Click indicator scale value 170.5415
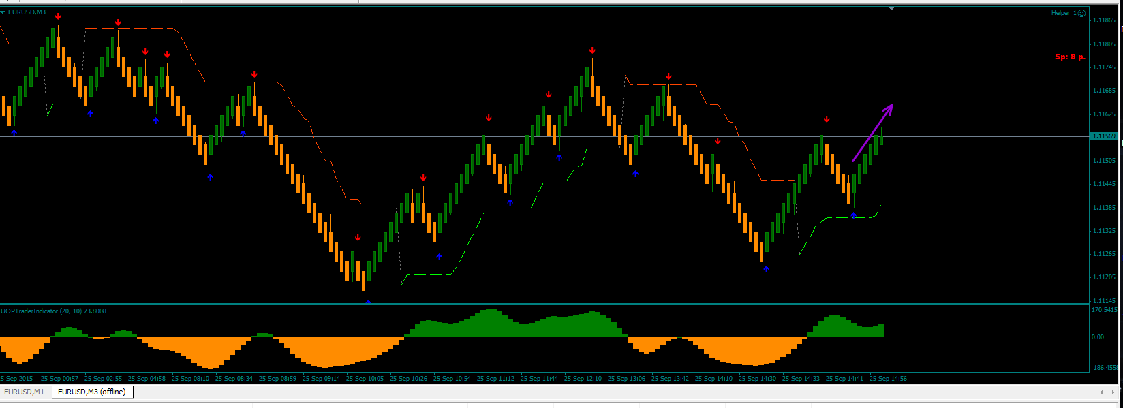This screenshot has width=1123, height=408. click(x=1105, y=310)
